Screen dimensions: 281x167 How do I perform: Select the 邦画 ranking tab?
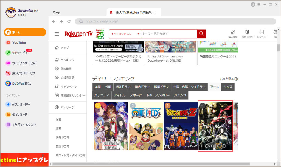(108, 87)
